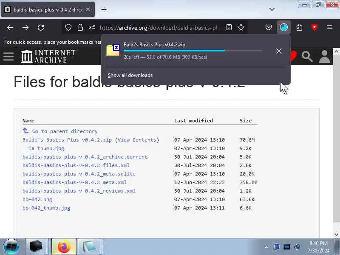Open the site security padlock icon

click(80, 27)
